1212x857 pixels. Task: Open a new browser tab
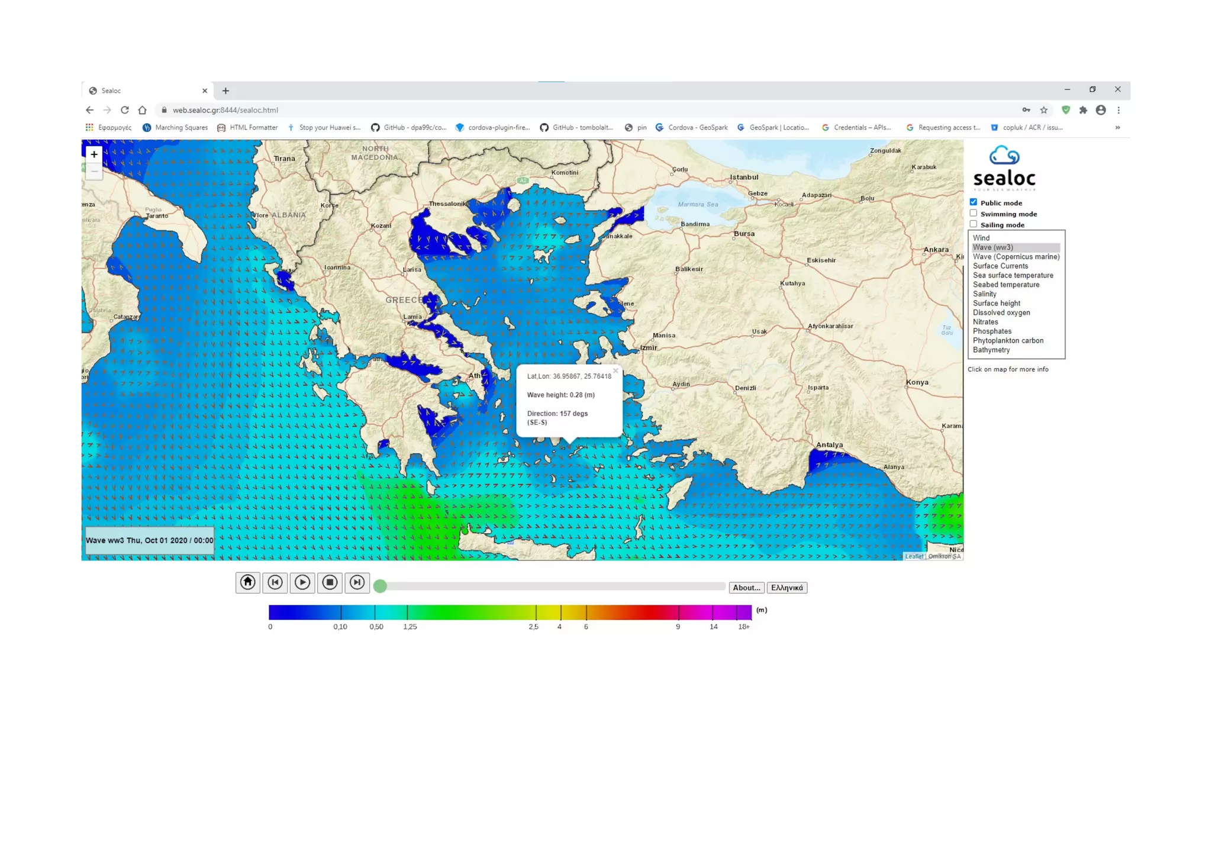point(225,91)
